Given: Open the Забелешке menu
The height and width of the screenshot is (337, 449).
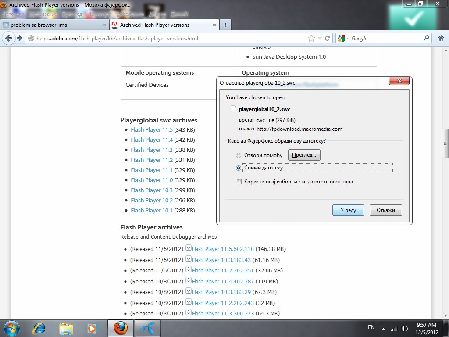Looking at the screenshot, I should coord(130,14).
